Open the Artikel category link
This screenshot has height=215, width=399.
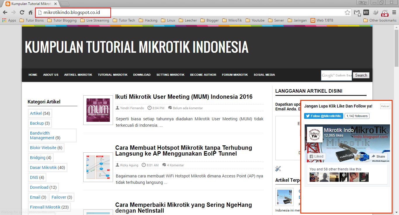[36, 113]
